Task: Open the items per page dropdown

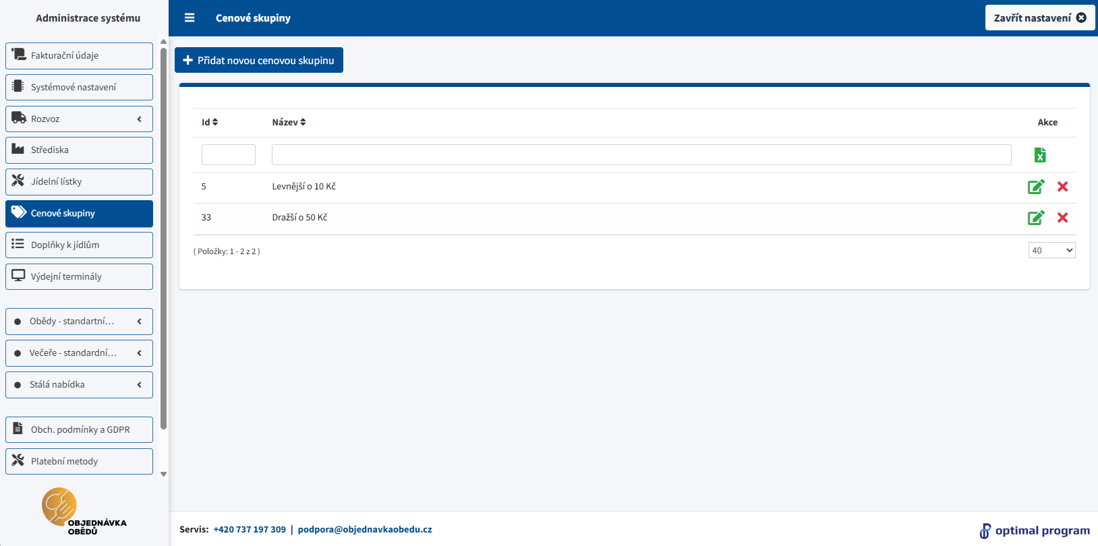Action: (x=1051, y=251)
